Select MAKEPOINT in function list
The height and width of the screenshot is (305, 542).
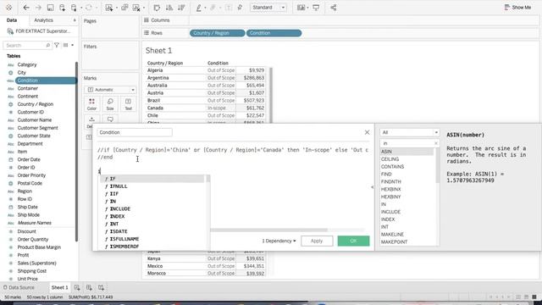click(394, 241)
